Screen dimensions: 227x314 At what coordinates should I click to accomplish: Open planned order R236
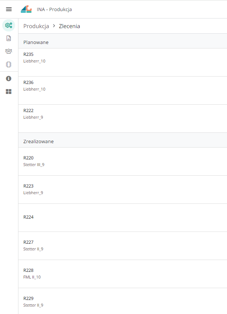[x=122, y=90]
